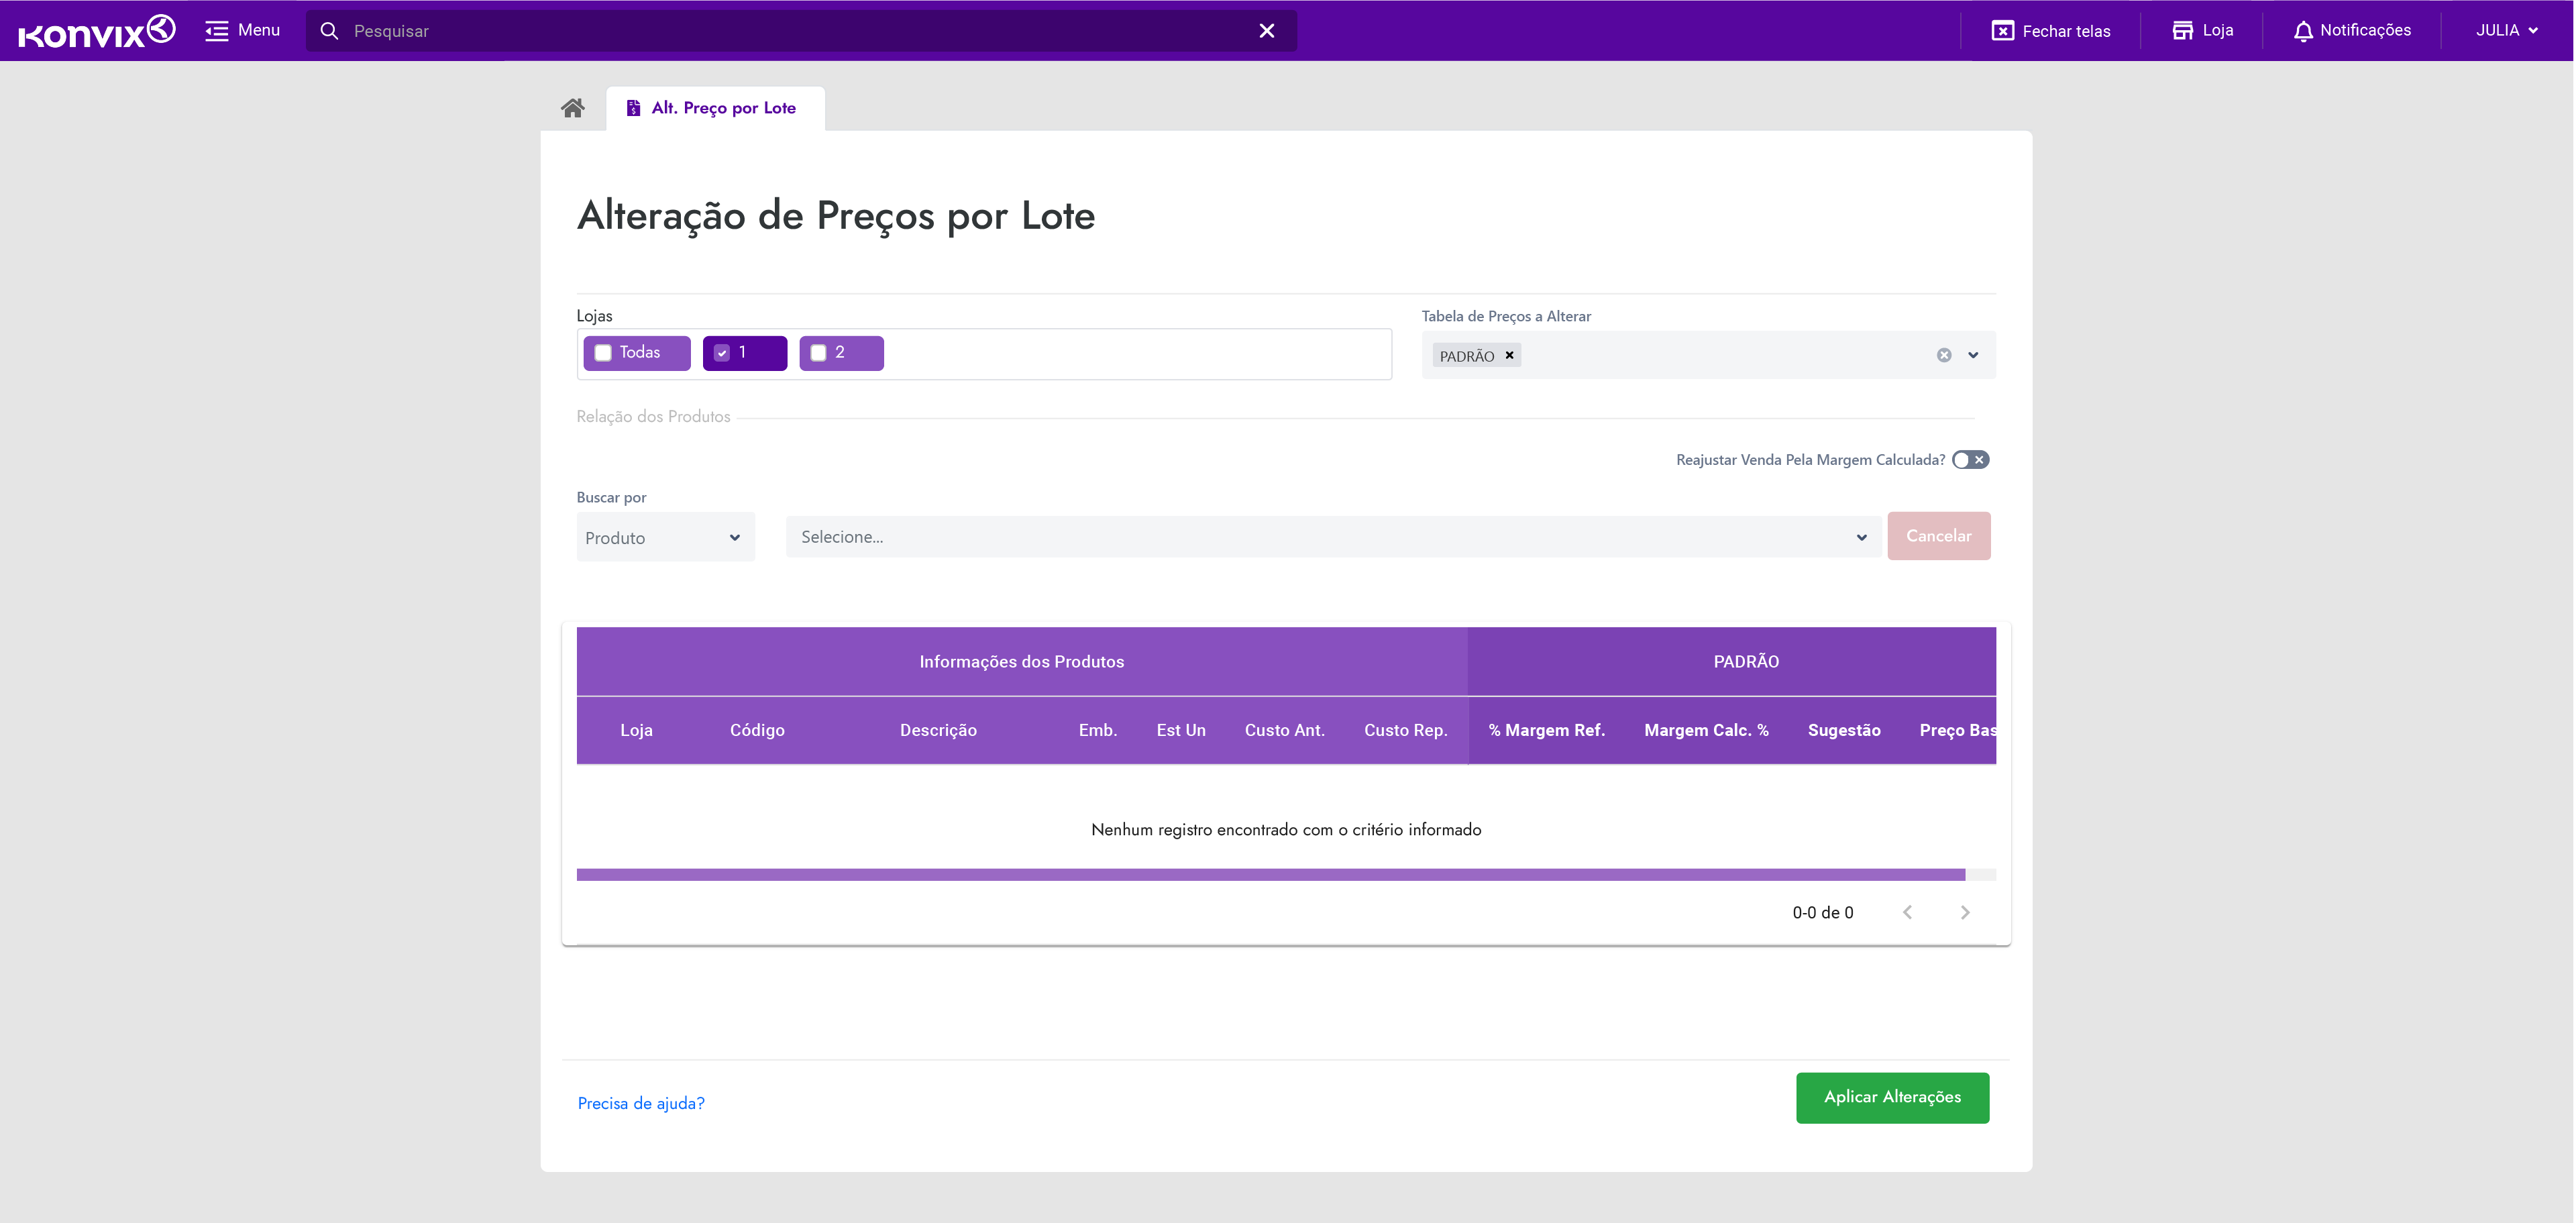This screenshot has width=2574, height=1223.
Task: Clear the search field with X icon
Action: pyautogui.click(x=1266, y=31)
